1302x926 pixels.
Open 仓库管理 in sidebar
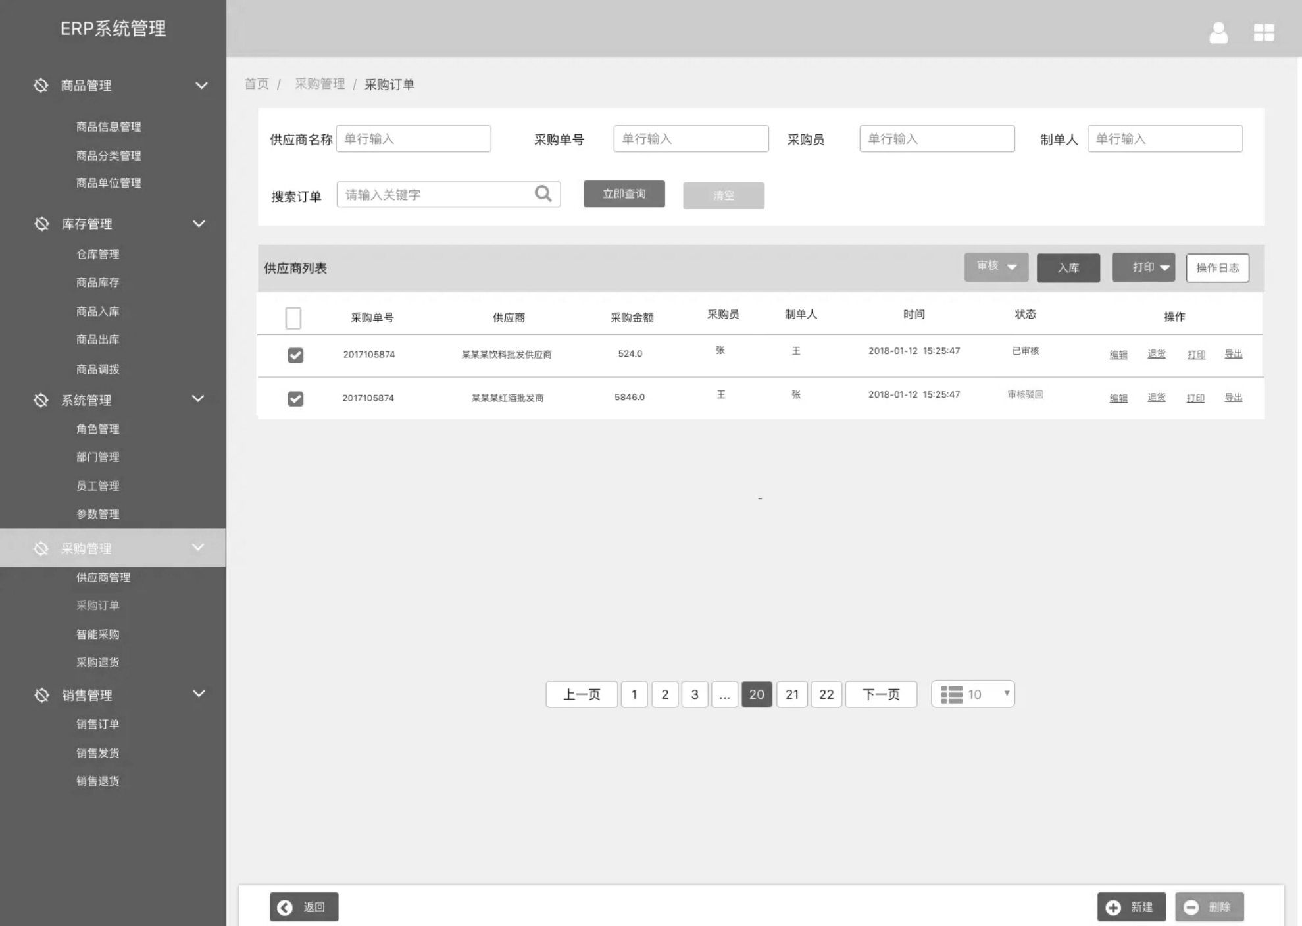(97, 254)
